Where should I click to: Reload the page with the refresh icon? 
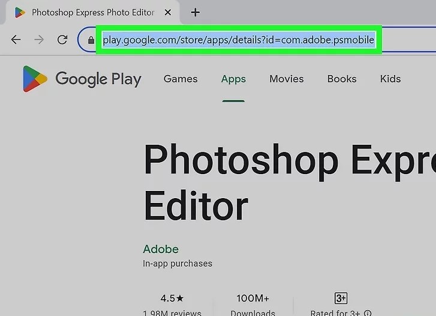(62, 39)
